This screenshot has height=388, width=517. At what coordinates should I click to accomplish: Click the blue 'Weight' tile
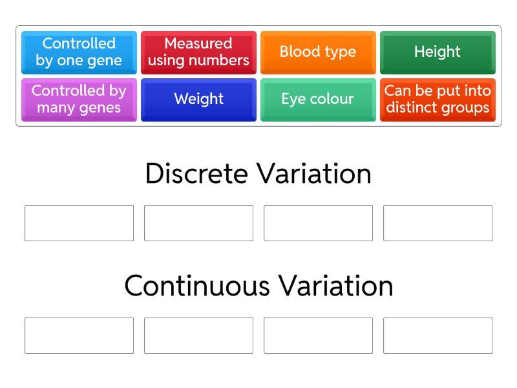tap(198, 100)
